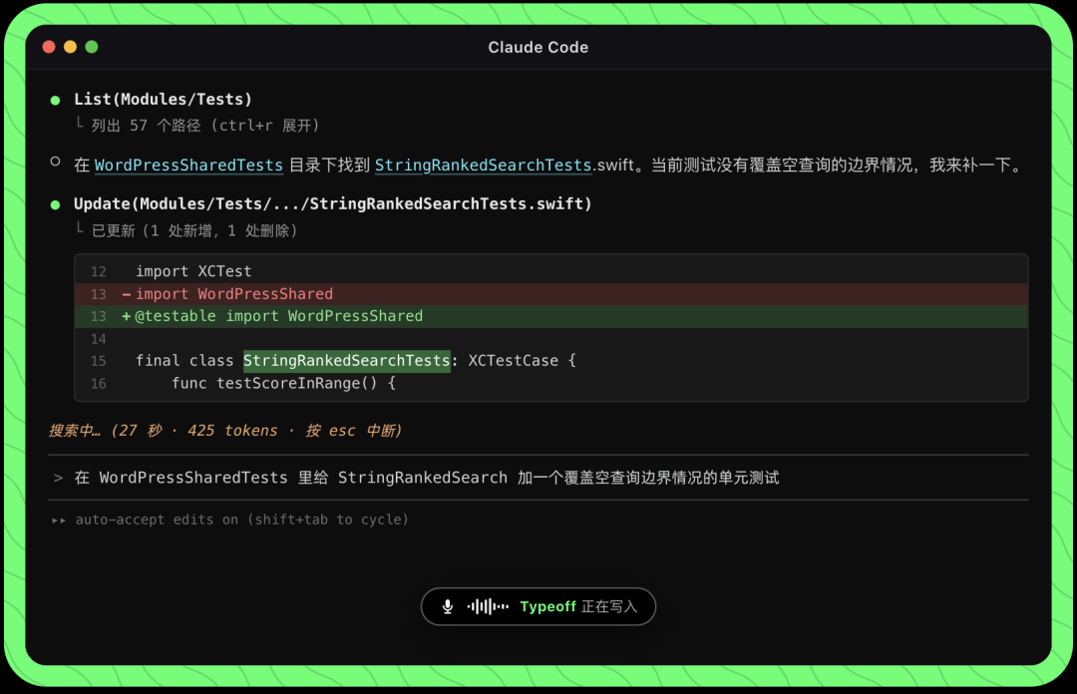Image resolution: width=1077 pixels, height=694 pixels.
Task: Expand the 列出 57 个路径 result line
Action: coord(205,125)
